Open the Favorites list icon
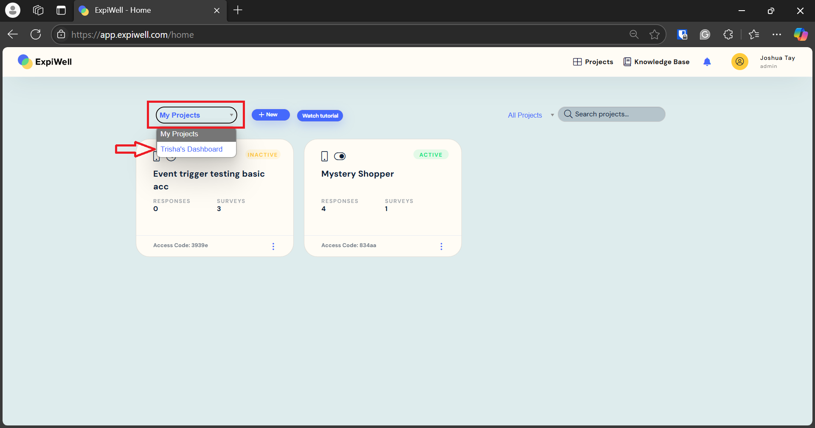Image resolution: width=815 pixels, height=428 pixels. coord(754,34)
